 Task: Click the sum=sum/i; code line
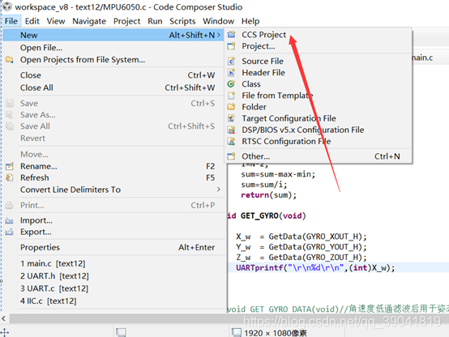pos(263,185)
